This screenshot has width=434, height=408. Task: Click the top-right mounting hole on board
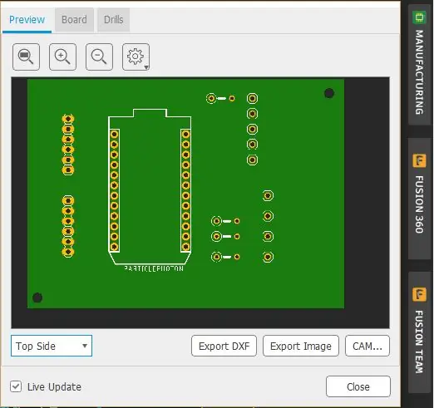point(329,93)
